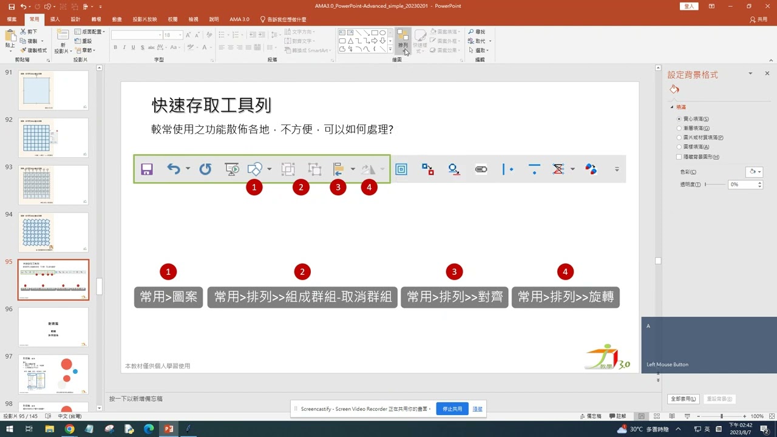Toggle Underline formatting
Image resolution: width=777 pixels, height=437 pixels.
coord(133,47)
